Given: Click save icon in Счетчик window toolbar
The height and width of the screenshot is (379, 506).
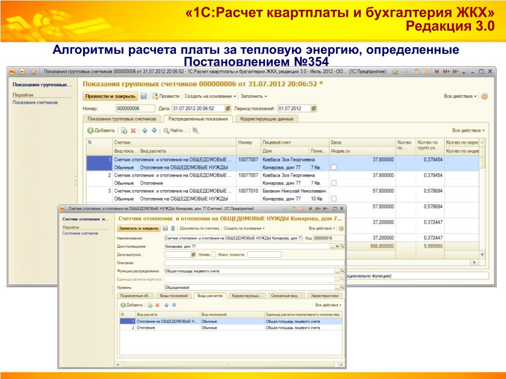Looking at the screenshot, I should tap(165, 228).
